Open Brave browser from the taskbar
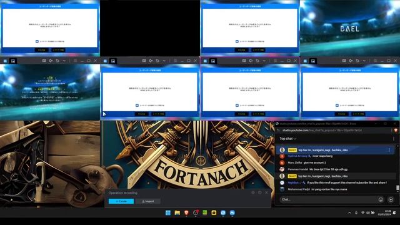The image size is (400, 225). (186, 212)
